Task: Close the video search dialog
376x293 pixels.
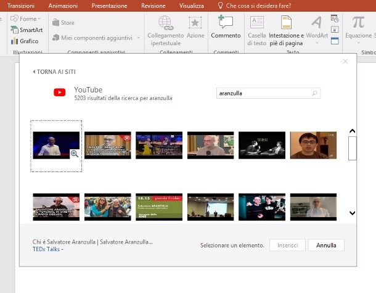Action: 345,62
